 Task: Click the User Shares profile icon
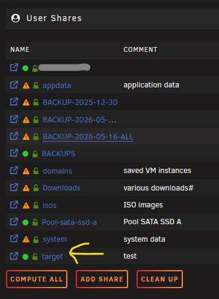click(16, 18)
